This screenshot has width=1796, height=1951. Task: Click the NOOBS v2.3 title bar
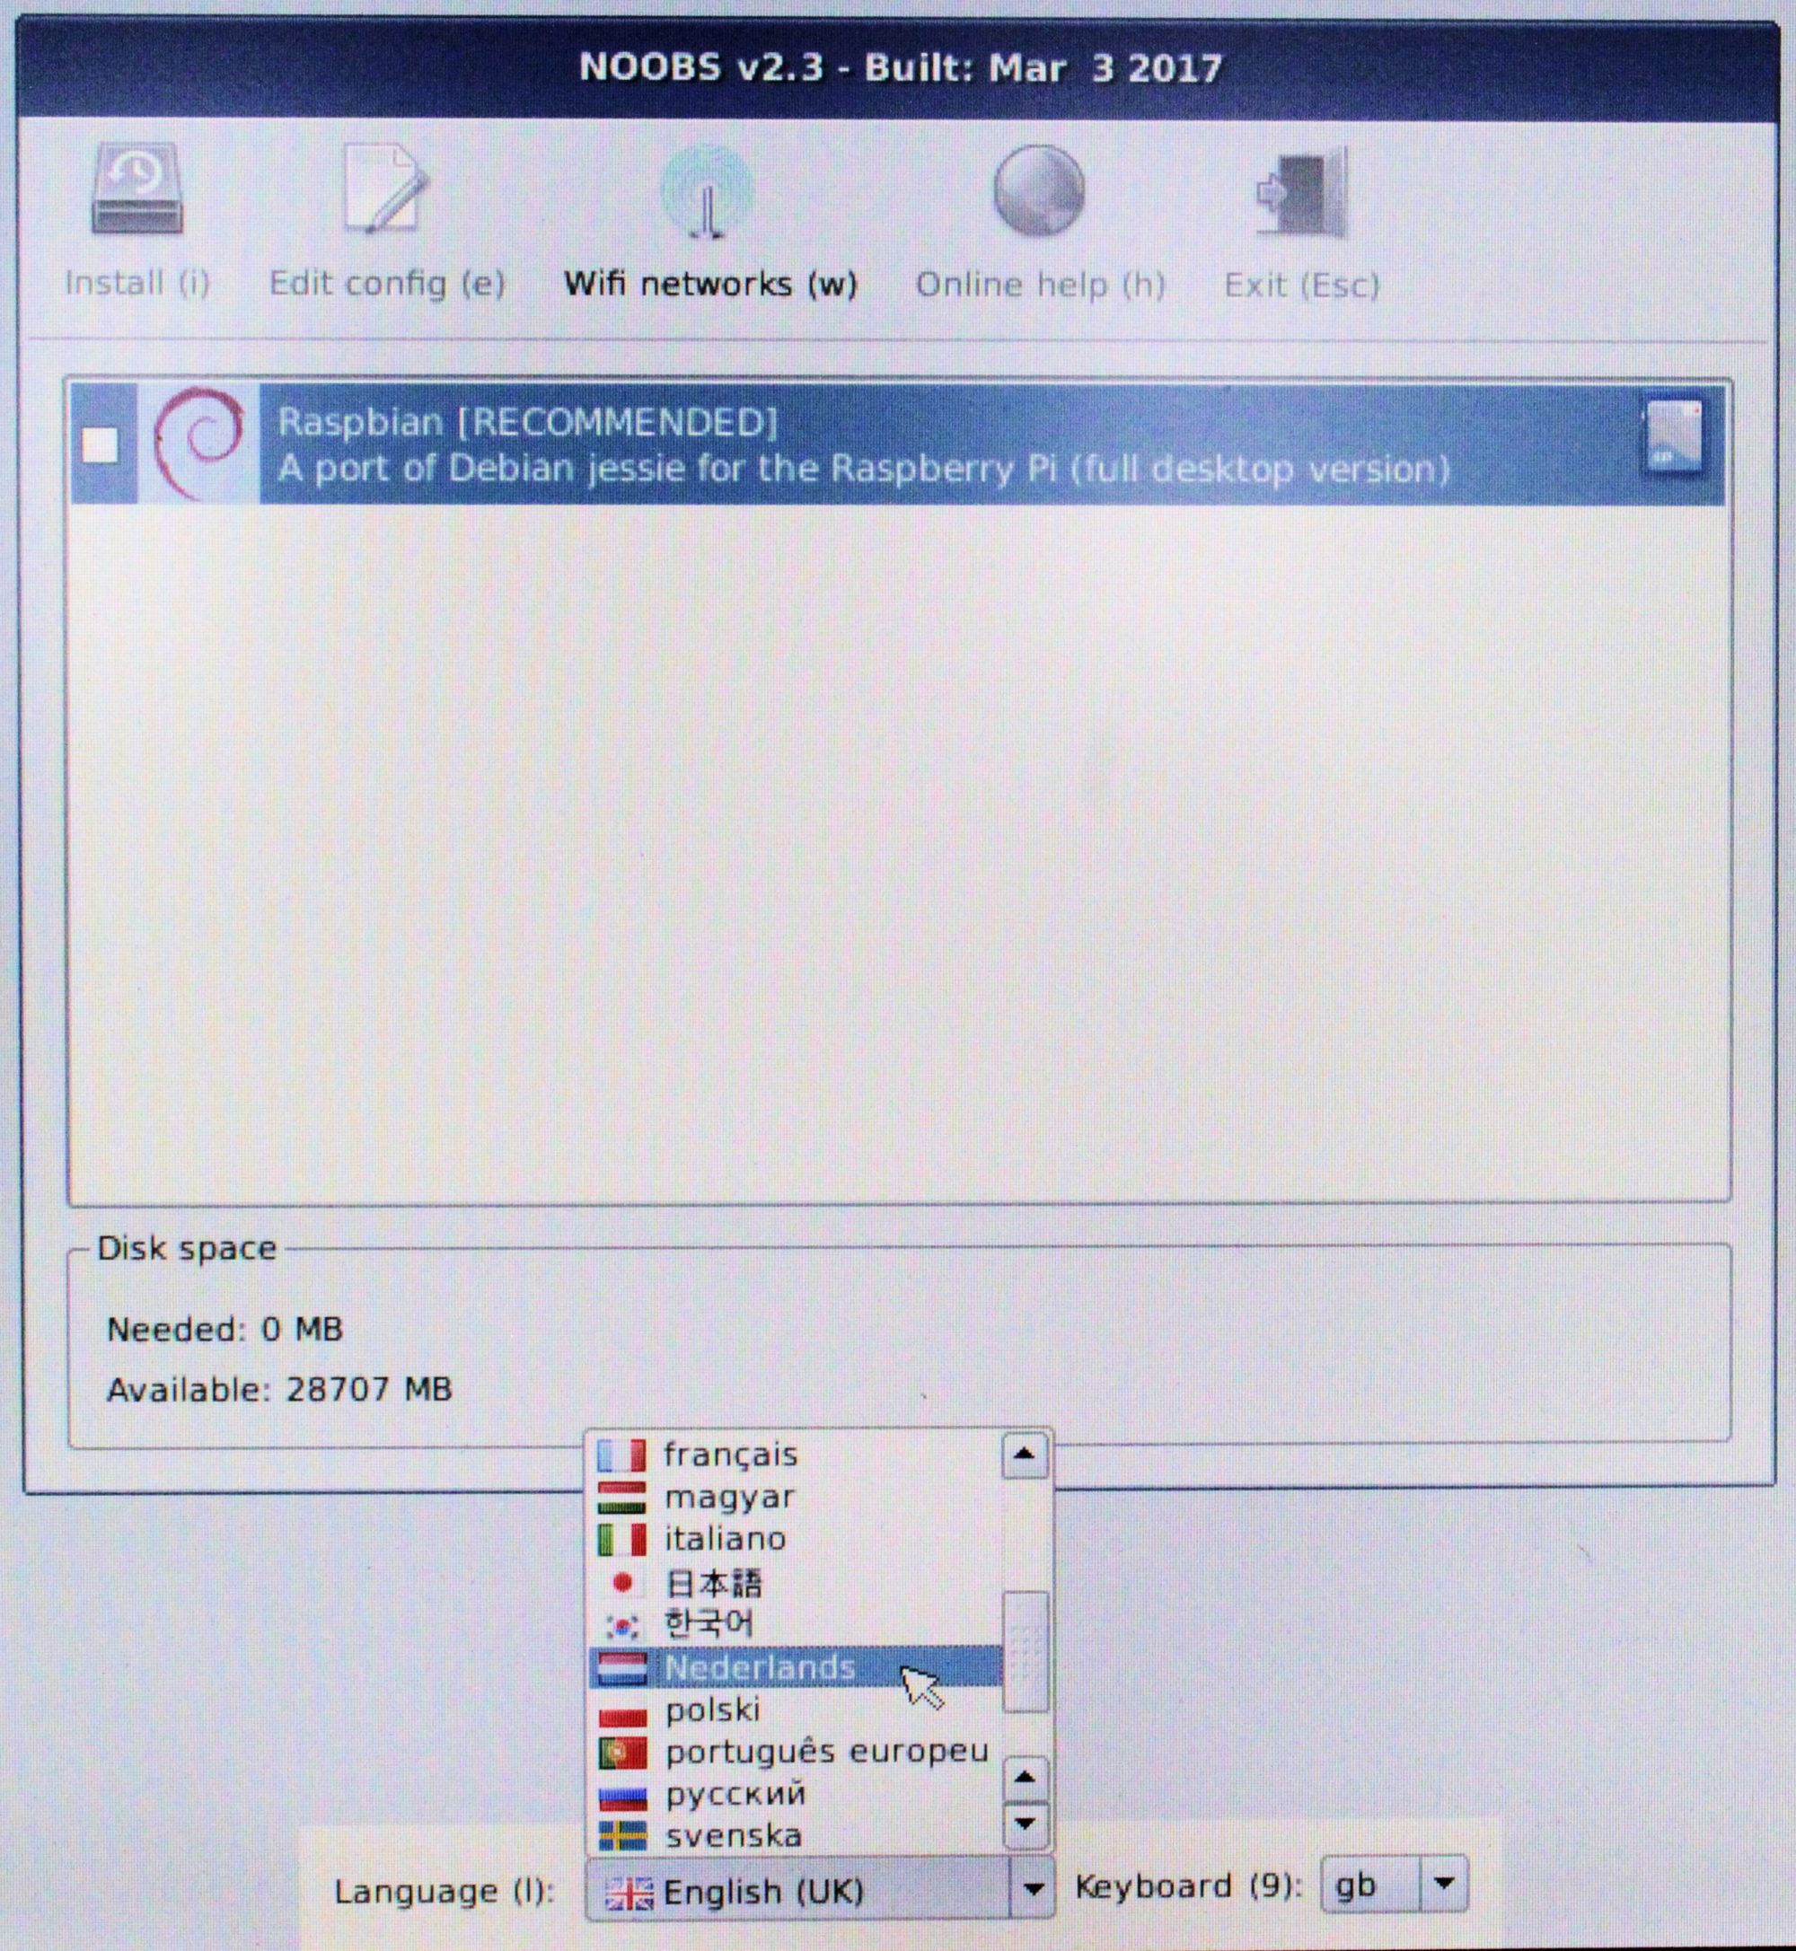click(898, 68)
